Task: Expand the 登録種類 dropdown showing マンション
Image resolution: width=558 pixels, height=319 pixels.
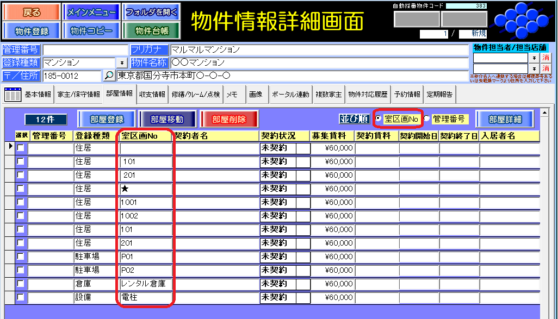Action: (x=122, y=62)
